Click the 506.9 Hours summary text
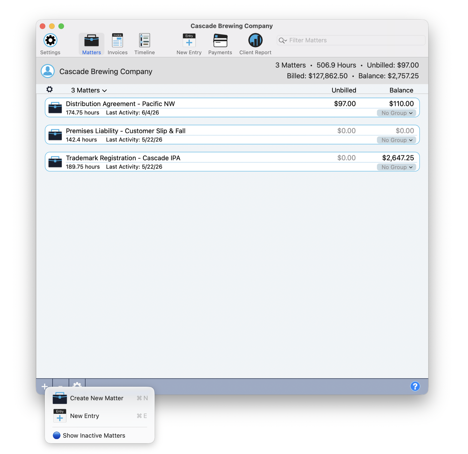Image resolution: width=468 pixels, height=454 pixels. [336, 65]
